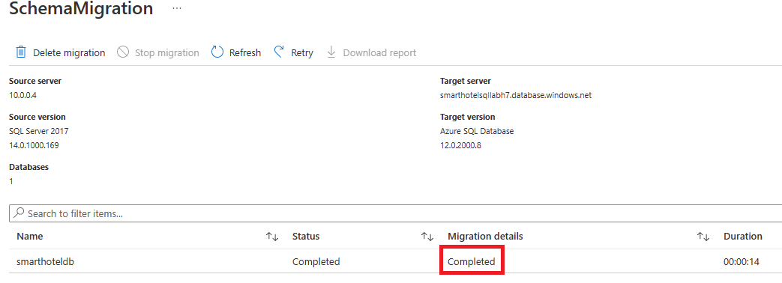
Task: Click the Download report text
Action: tap(379, 53)
